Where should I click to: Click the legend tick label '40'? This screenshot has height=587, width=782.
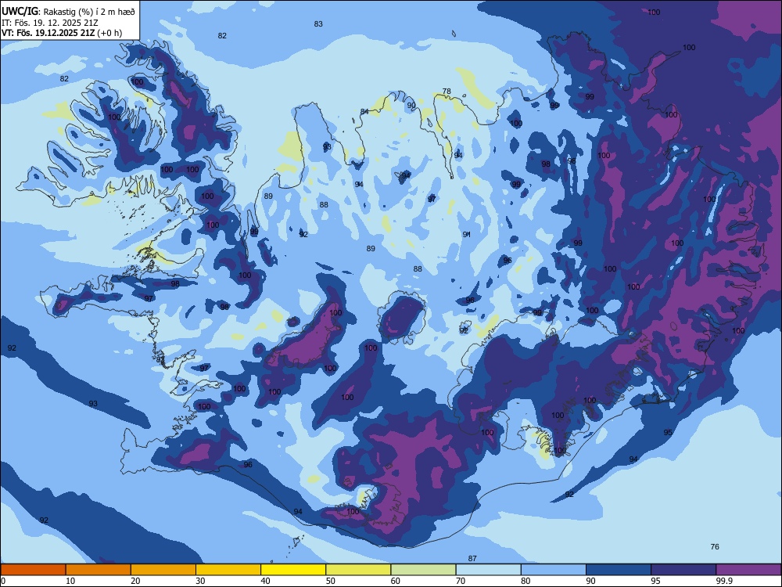click(266, 581)
